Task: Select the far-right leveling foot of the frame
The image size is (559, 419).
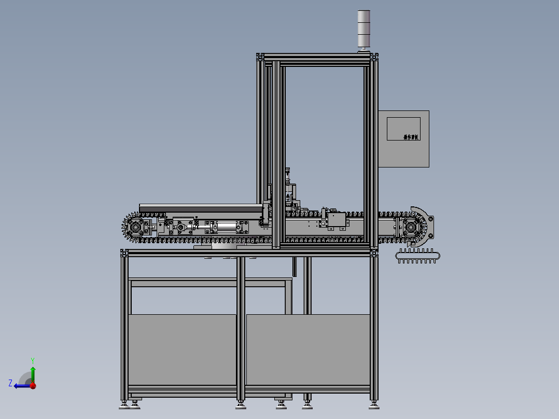Action: click(374, 404)
